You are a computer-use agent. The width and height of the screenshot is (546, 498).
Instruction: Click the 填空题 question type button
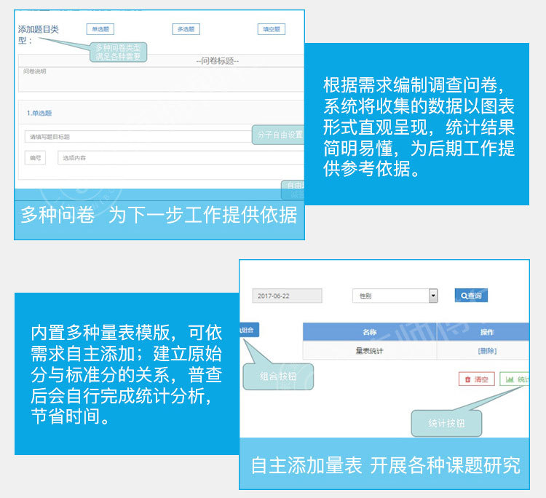272,29
